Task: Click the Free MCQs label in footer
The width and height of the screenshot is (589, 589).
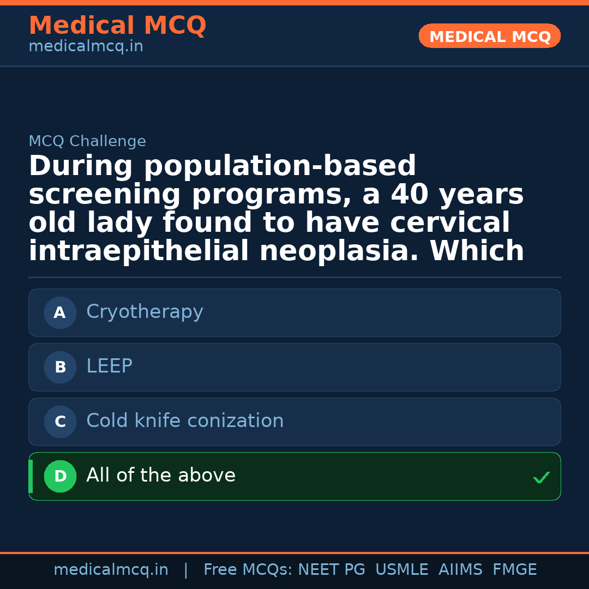Action: (248, 570)
